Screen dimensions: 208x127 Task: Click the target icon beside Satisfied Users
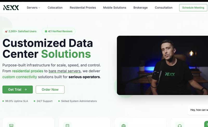pos(6,31)
